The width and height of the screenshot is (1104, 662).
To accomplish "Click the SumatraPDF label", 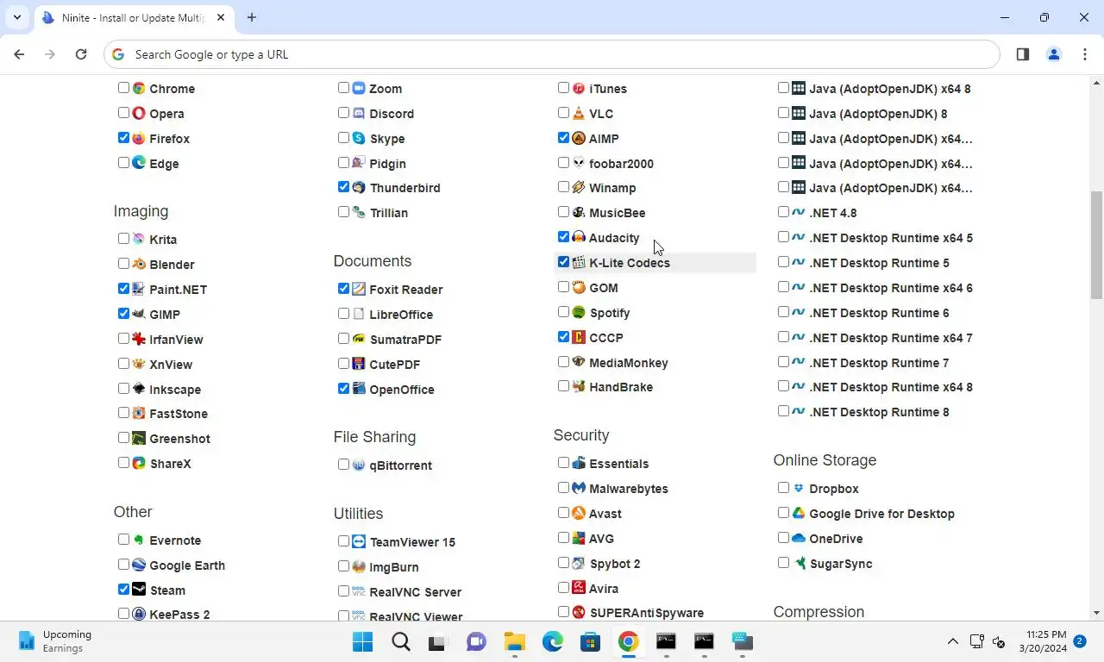I will pos(405,340).
